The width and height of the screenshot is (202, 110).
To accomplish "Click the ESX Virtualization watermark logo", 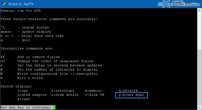I will [x=179, y=4].
